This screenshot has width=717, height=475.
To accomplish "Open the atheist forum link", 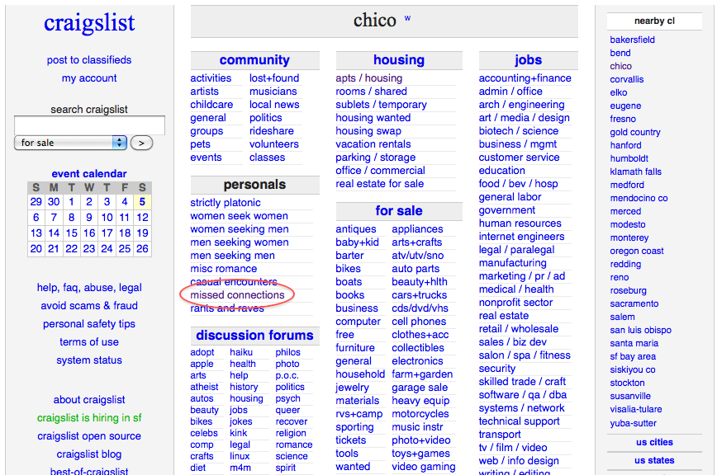I will (x=204, y=387).
